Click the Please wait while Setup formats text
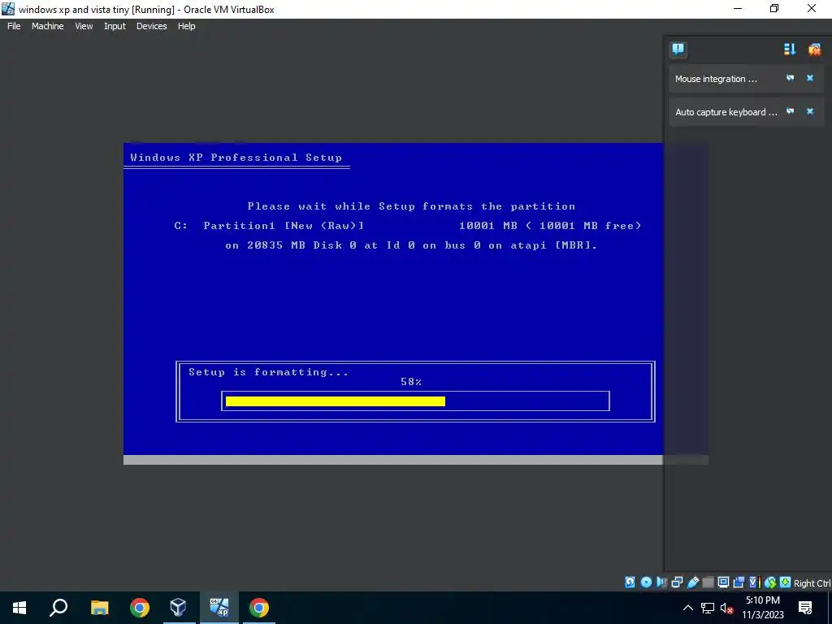Viewport: 832px width, 624px height. pos(411,206)
